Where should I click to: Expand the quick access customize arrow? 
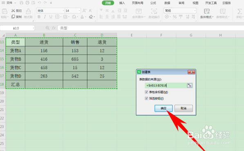tap(51, 3)
